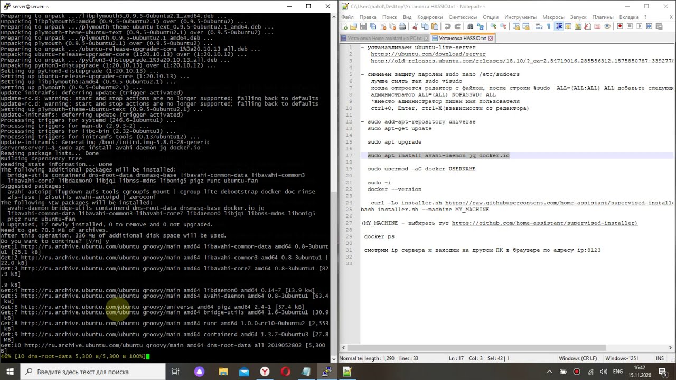Cut selection with the scissors icon

coord(415,26)
